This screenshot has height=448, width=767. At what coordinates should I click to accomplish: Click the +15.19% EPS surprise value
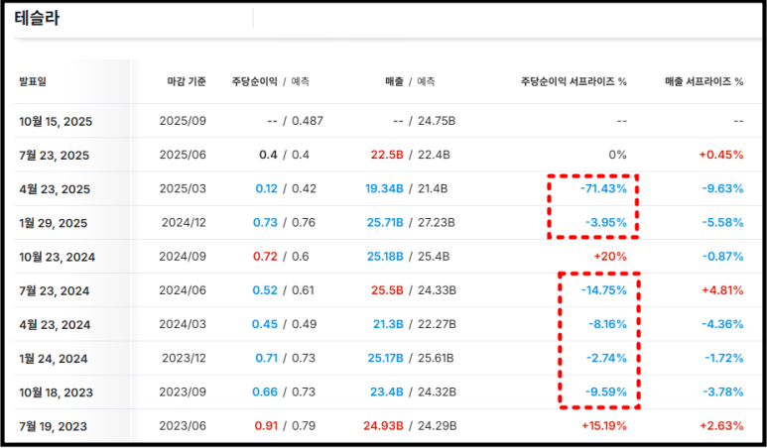coord(604,426)
